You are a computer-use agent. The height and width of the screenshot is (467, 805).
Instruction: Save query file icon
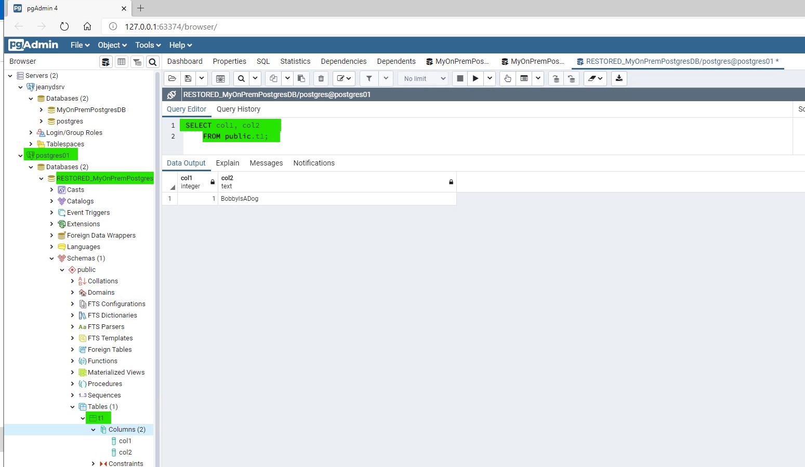point(188,78)
